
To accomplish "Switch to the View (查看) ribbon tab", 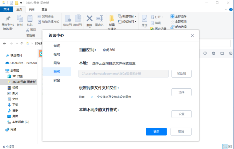I will (44, 9).
